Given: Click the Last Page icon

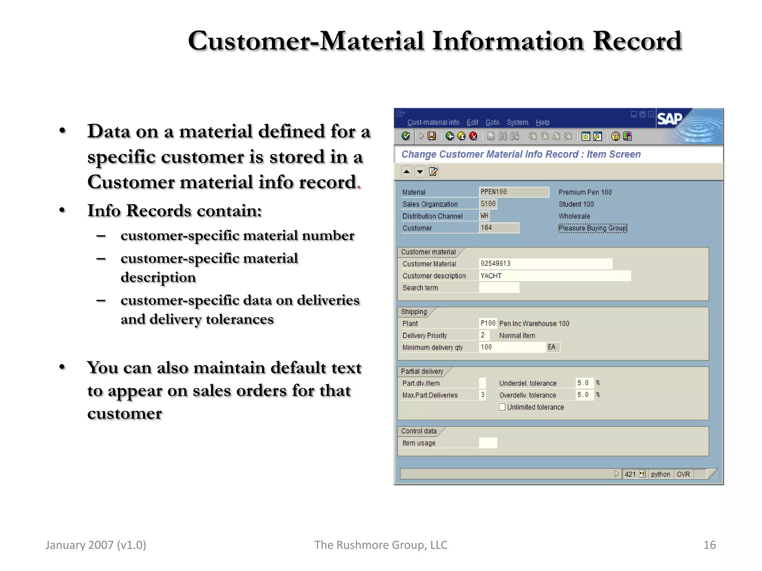Looking at the screenshot, I should click(568, 136).
